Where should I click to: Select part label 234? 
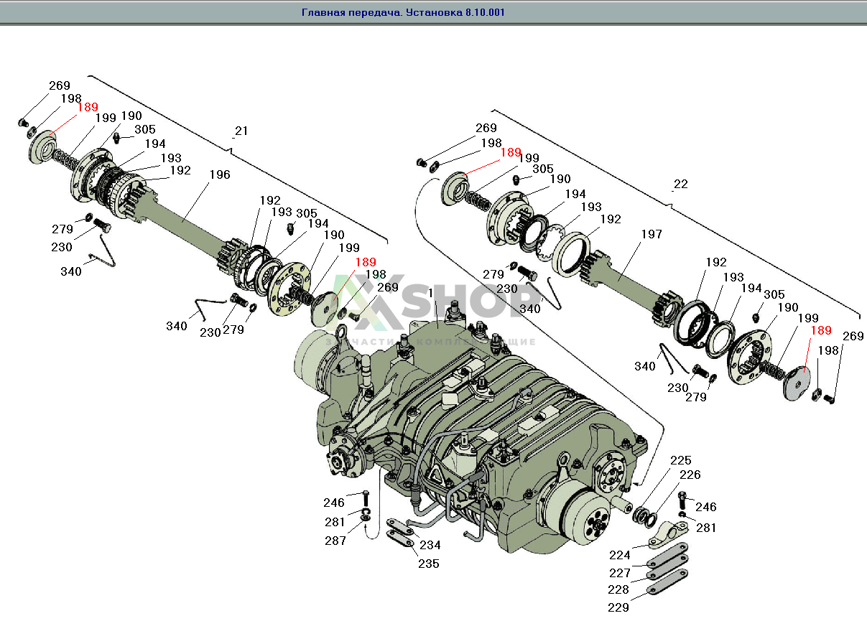(x=430, y=546)
